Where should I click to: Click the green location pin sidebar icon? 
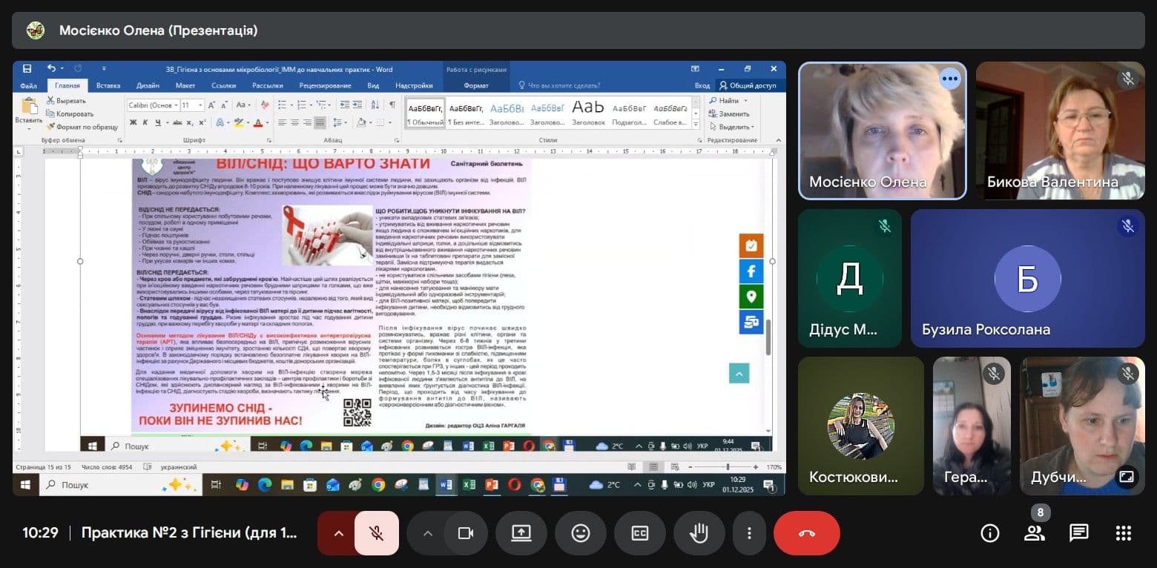[x=751, y=296]
